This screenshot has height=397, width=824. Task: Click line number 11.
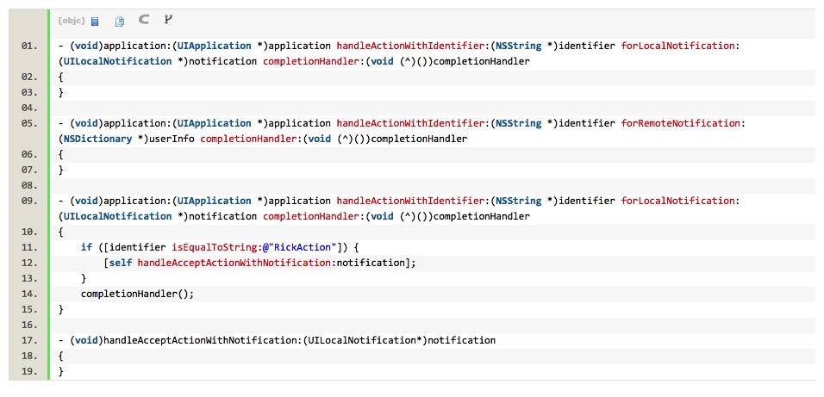point(30,247)
